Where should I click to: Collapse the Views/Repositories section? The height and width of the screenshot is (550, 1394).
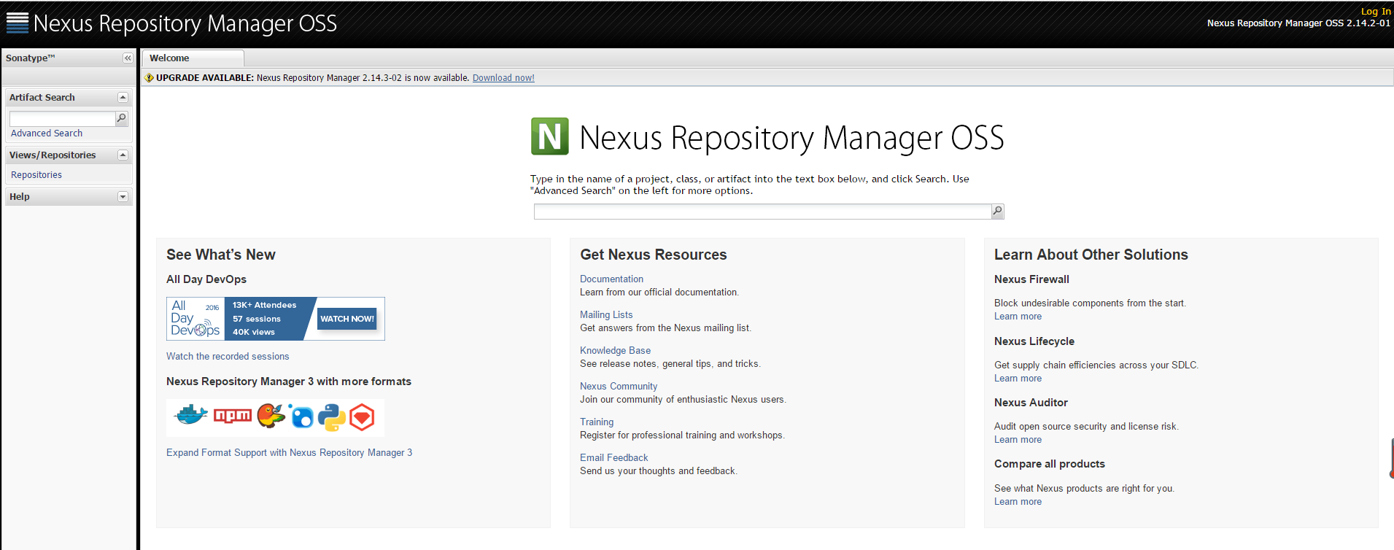click(x=123, y=155)
